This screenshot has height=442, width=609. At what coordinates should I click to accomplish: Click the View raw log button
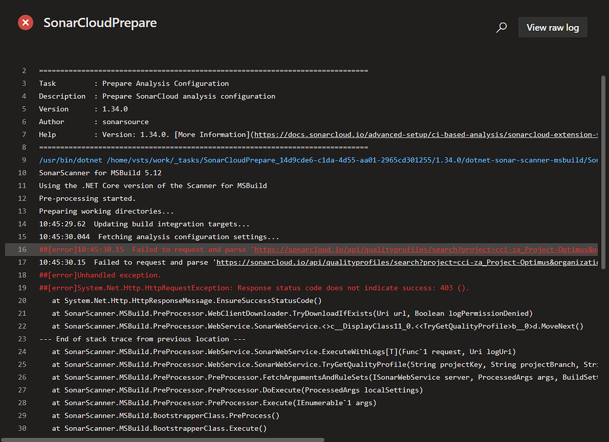(x=553, y=27)
